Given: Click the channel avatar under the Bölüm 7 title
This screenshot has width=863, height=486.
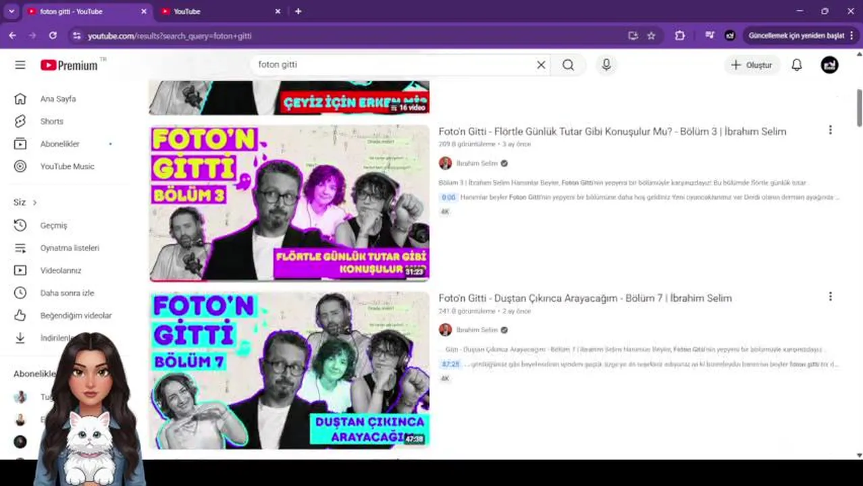Looking at the screenshot, I should point(445,330).
